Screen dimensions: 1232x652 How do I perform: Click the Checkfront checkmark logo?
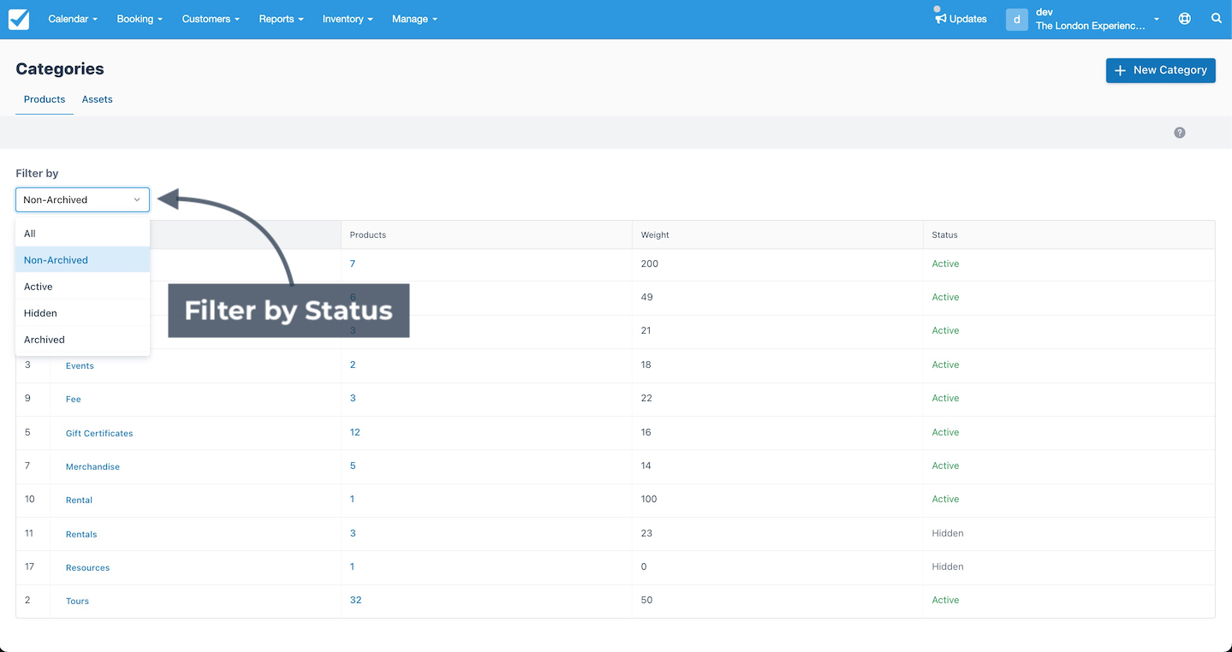click(19, 19)
